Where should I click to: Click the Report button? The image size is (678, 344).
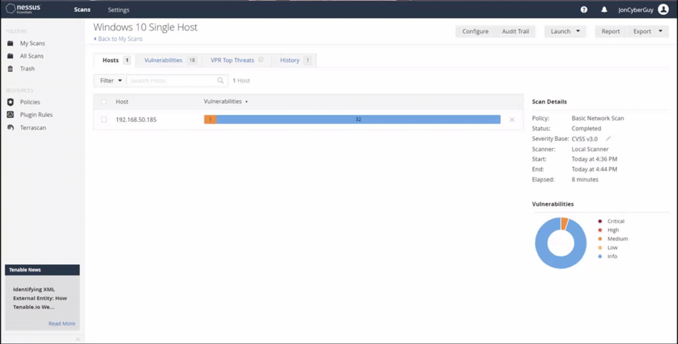coord(611,32)
